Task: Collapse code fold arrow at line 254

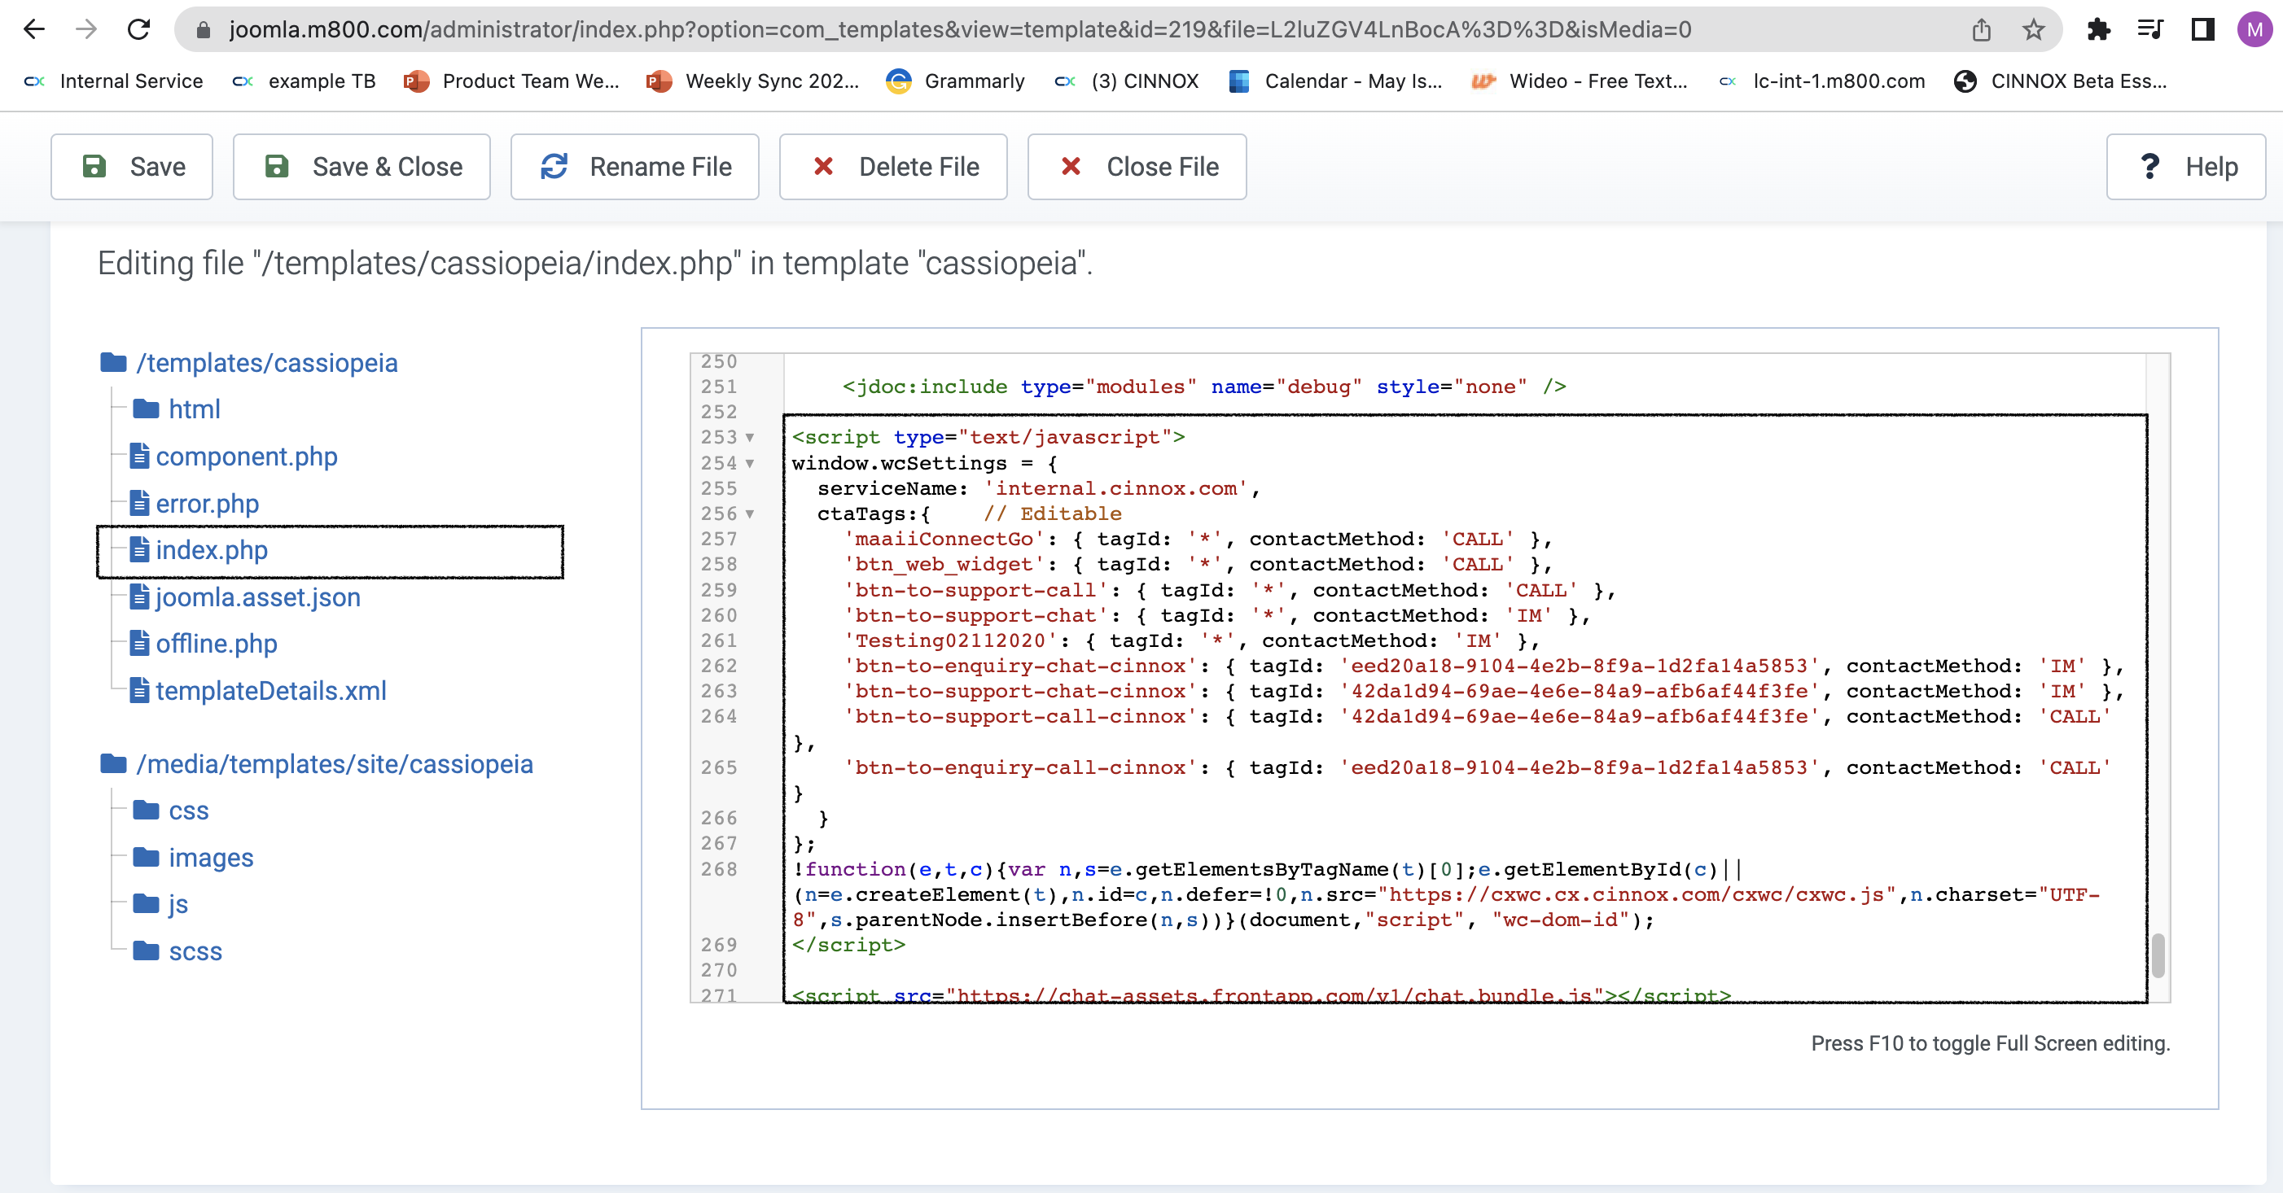Action: point(750,463)
